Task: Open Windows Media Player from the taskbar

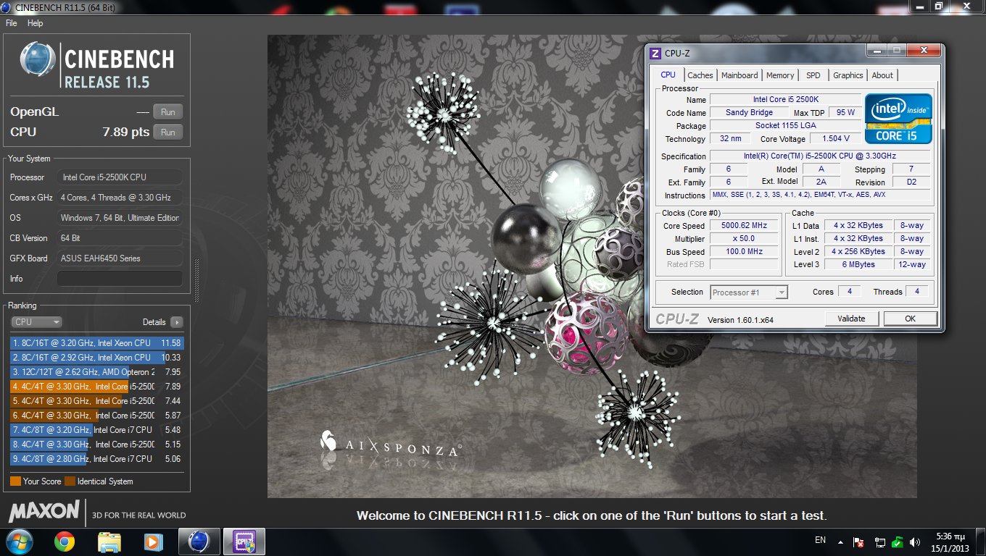Action: pos(153,541)
